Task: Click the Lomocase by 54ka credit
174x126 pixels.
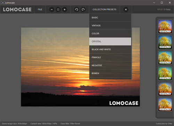Action: point(164,124)
